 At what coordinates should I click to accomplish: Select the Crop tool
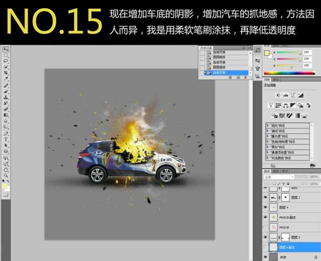click(6, 73)
